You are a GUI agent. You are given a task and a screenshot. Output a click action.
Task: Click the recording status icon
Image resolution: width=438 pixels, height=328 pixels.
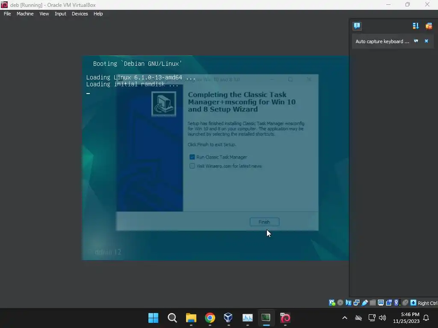[x=389, y=303]
